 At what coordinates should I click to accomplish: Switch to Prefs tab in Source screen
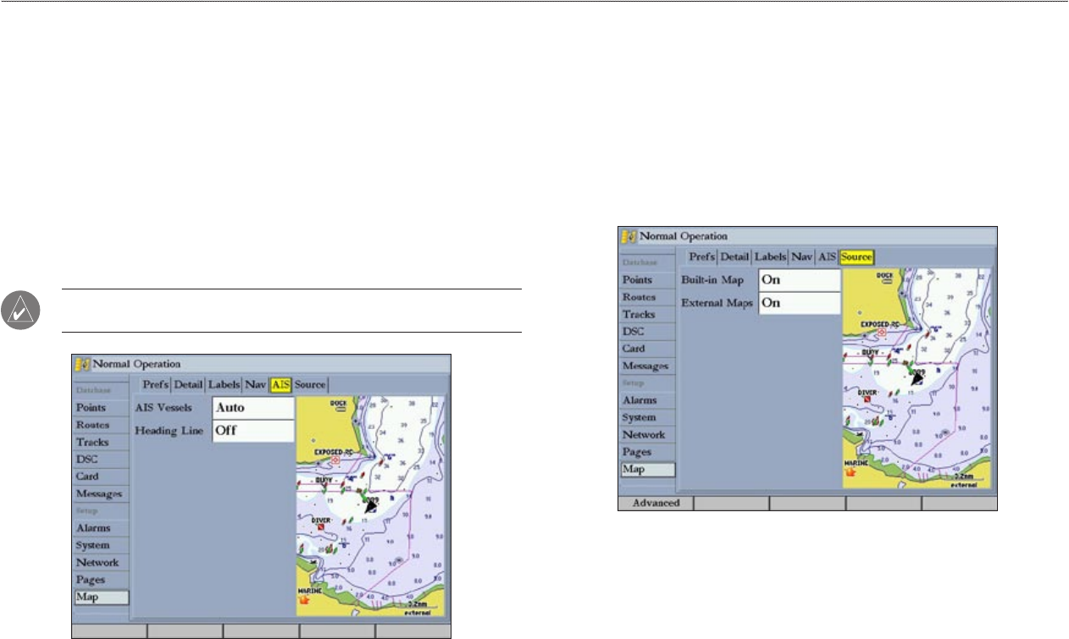[701, 256]
